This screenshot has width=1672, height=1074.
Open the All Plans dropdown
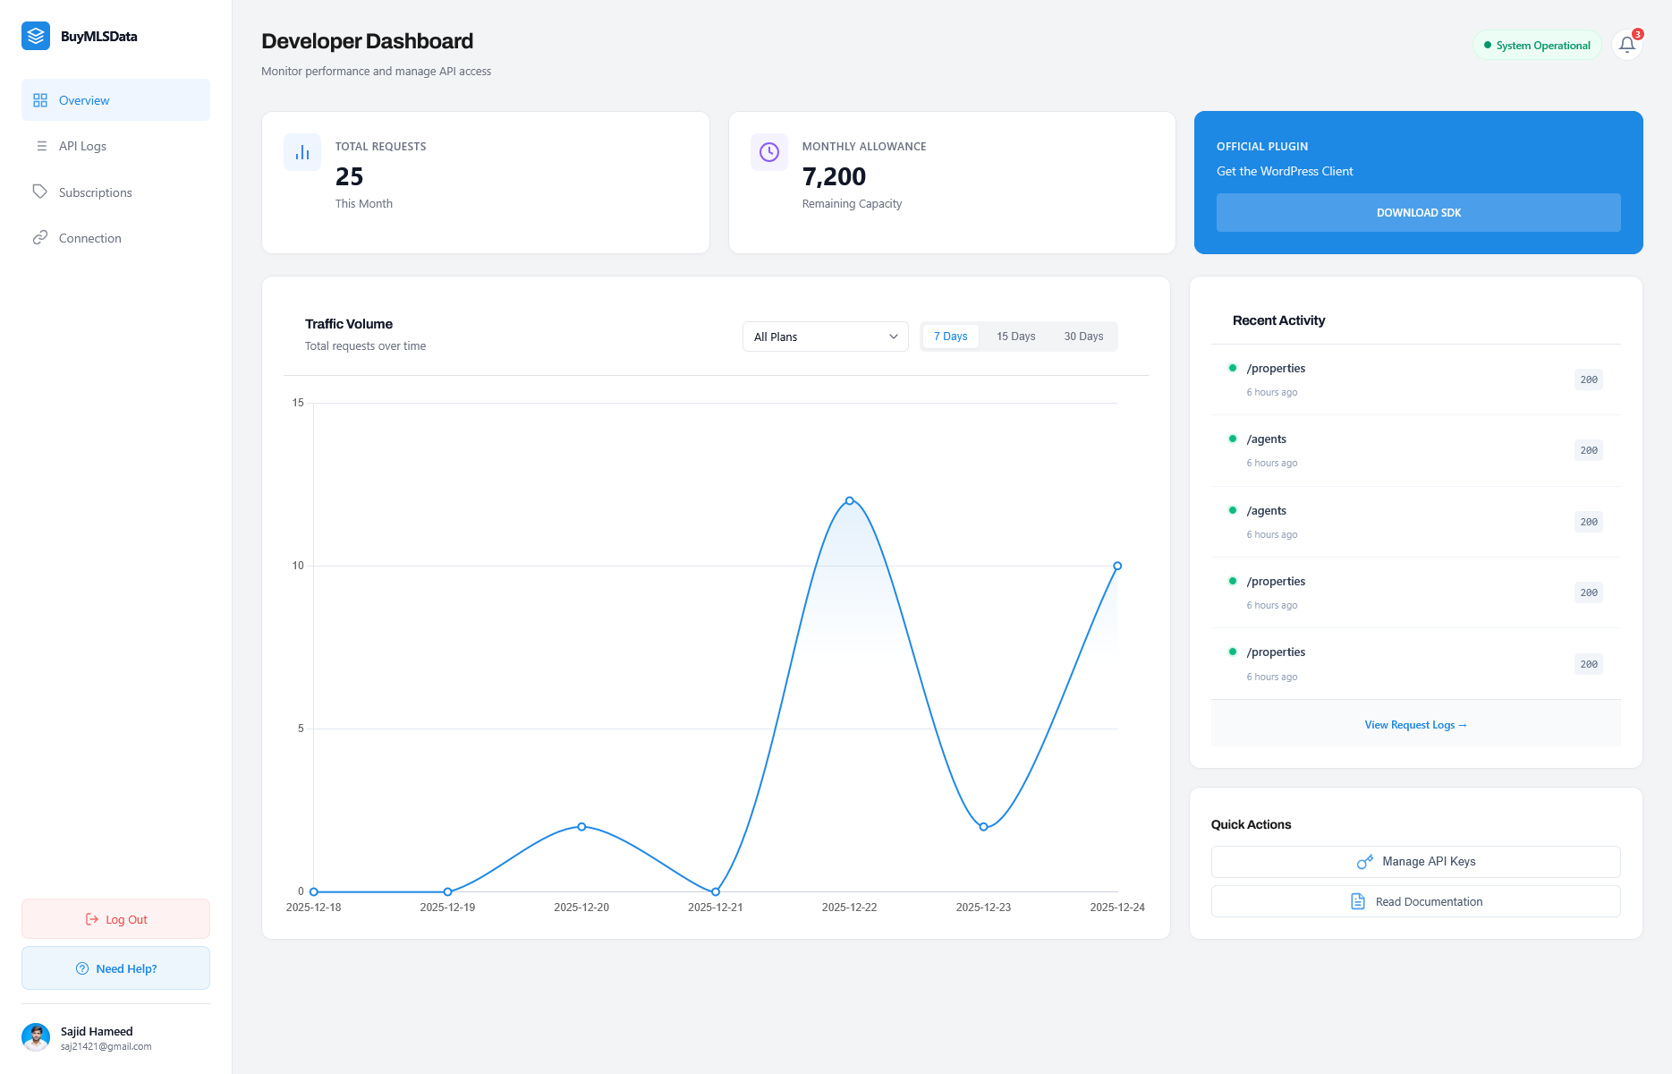click(824, 337)
